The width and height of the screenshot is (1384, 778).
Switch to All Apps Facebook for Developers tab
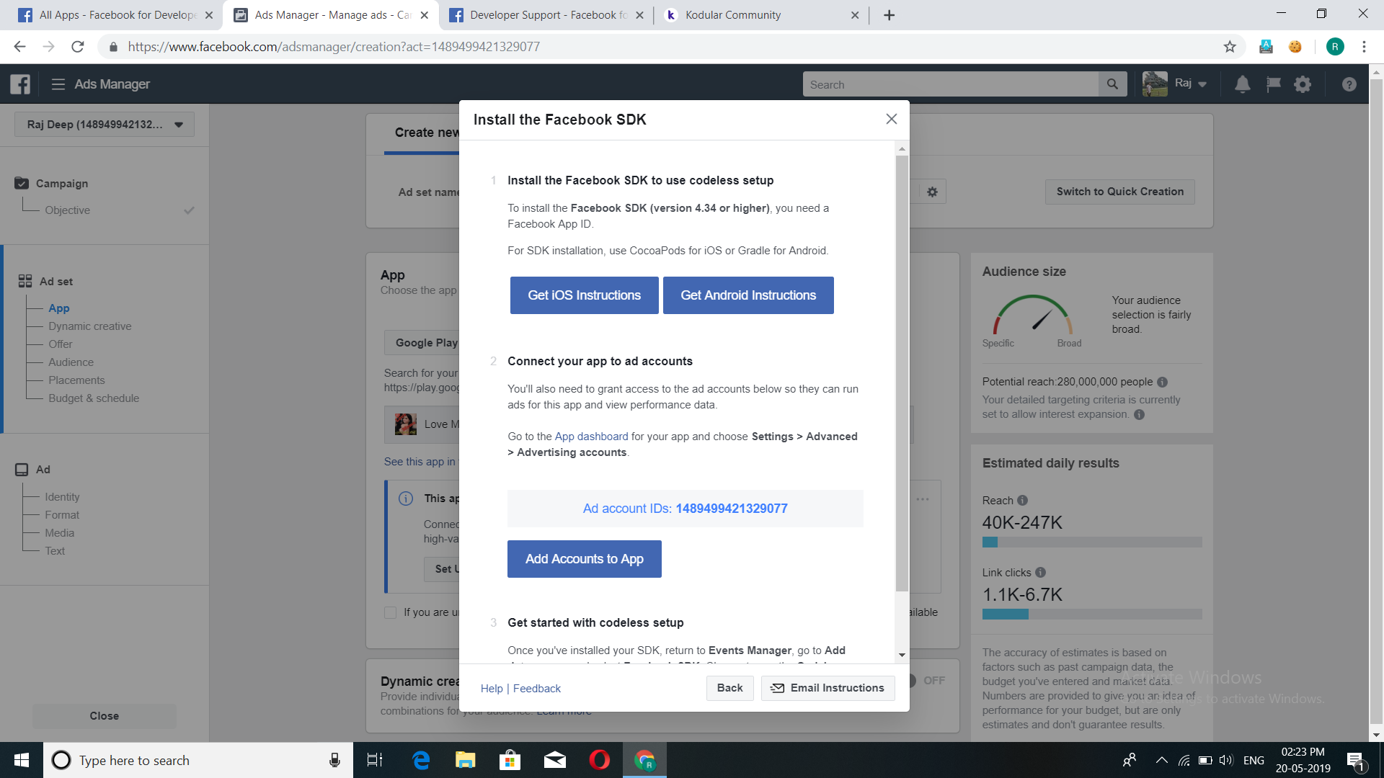[x=116, y=15]
